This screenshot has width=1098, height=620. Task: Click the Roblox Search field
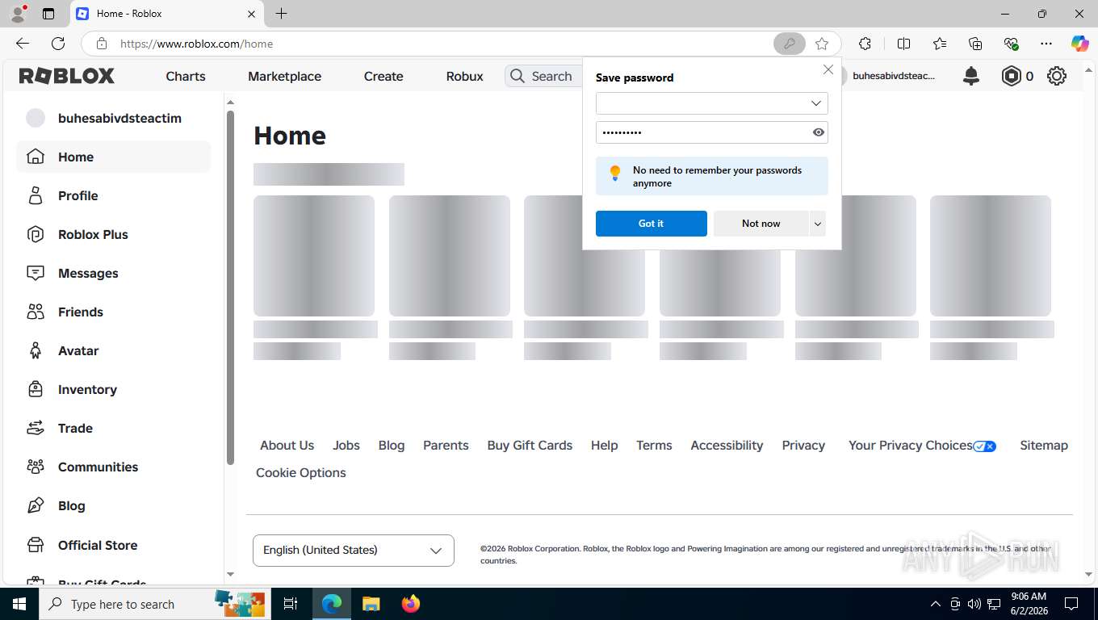[x=543, y=76]
